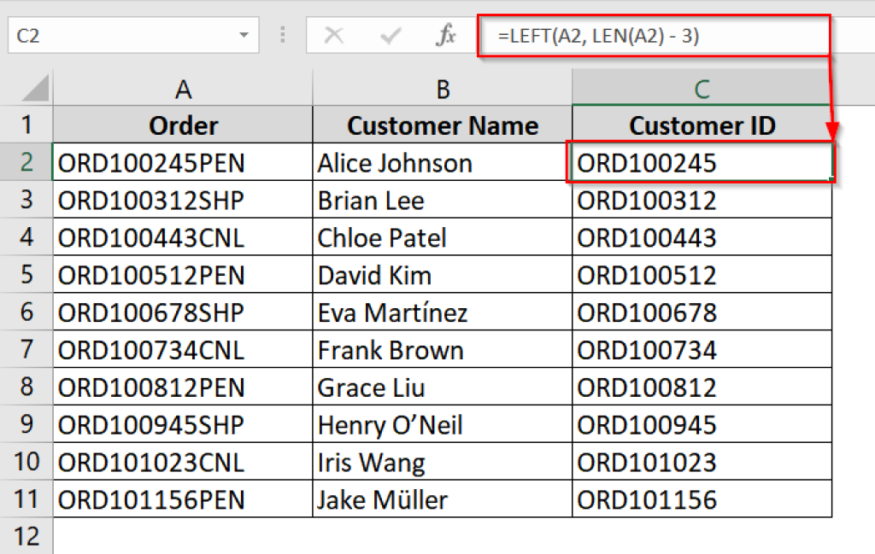The width and height of the screenshot is (875, 554).
Task: Click the Customer ID header cell
Action: click(x=702, y=125)
